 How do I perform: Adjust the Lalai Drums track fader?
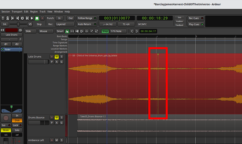tap(38, 62)
